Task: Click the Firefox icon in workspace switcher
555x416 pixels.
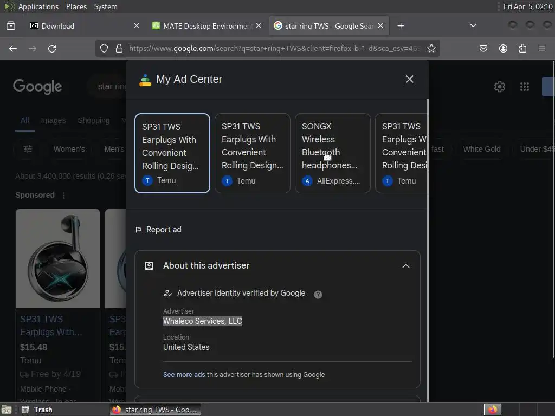Action: tap(492, 409)
